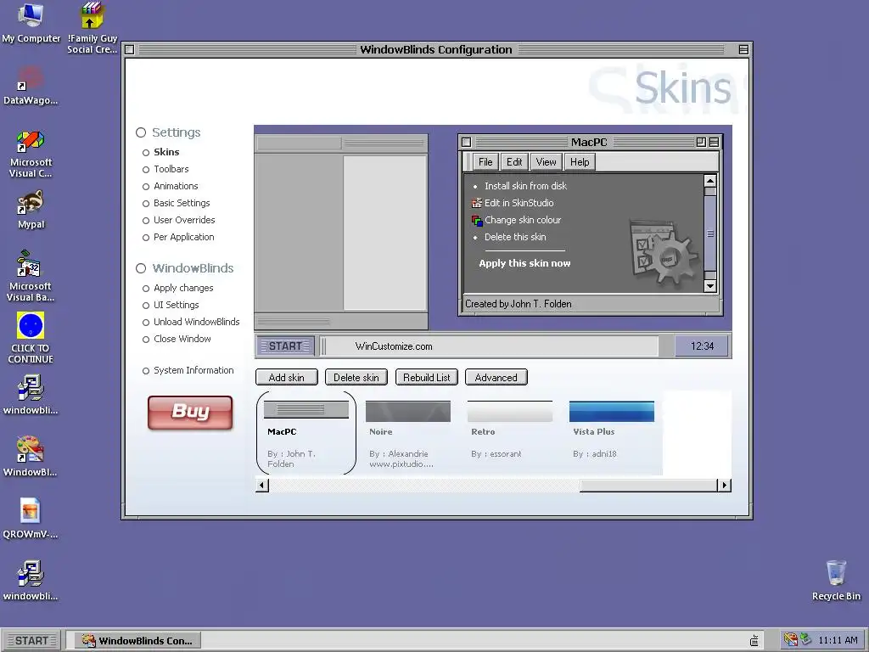This screenshot has width=869, height=652.
Task: Select the Per Application option
Action: (178, 238)
